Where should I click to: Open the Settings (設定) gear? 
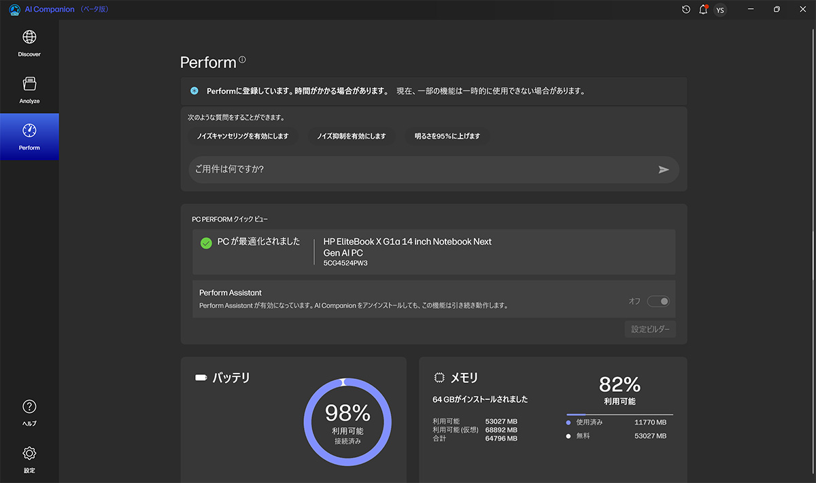29,459
